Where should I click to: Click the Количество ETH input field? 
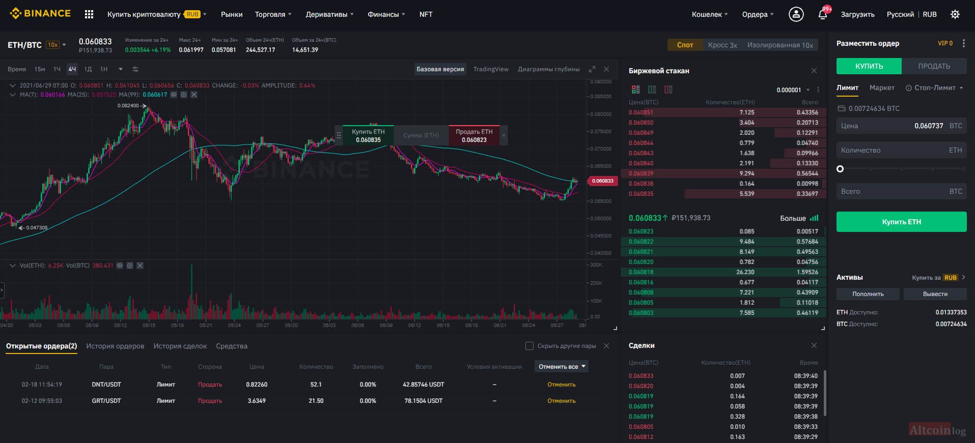(x=901, y=150)
